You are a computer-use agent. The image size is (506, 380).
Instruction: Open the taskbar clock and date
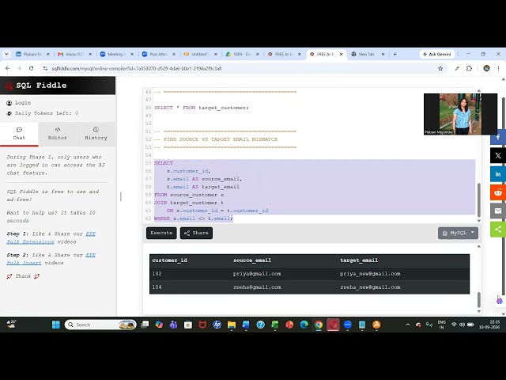pyautogui.click(x=489, y=325)
